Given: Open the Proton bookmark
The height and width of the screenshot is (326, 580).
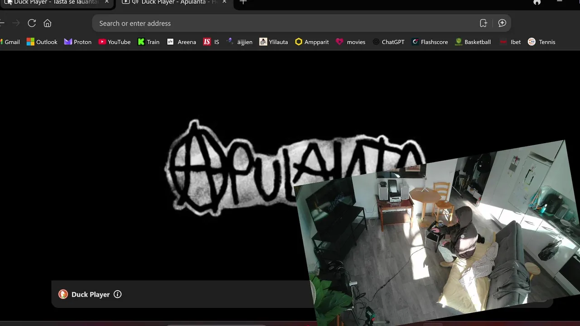Looking at the screenshot, I should click(x=78, y=42).
